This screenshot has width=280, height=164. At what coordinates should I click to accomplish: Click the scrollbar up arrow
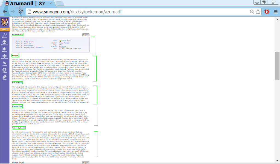pyautogui.click(x=277, y=20)
